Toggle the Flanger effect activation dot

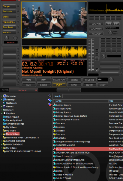point(18,6)
